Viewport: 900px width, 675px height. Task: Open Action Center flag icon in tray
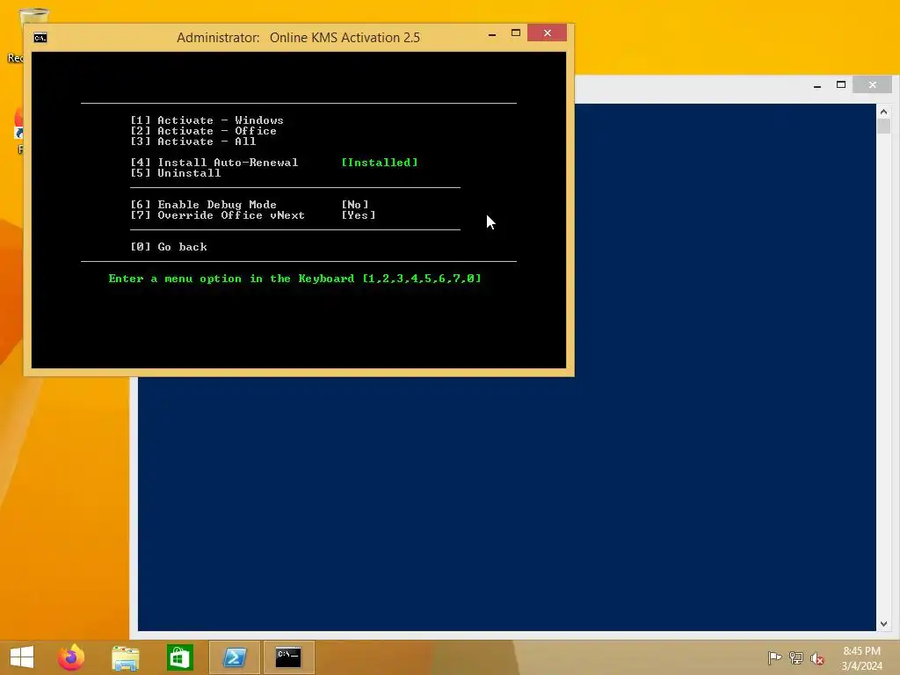coord(774,657)
